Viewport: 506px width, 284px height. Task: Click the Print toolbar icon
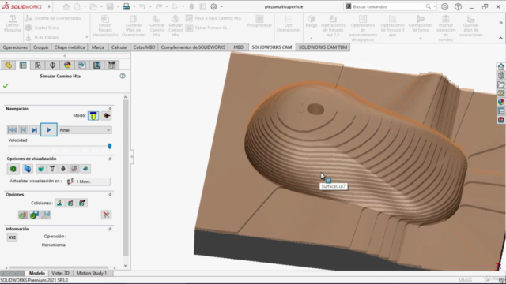(x=126, y=6)
